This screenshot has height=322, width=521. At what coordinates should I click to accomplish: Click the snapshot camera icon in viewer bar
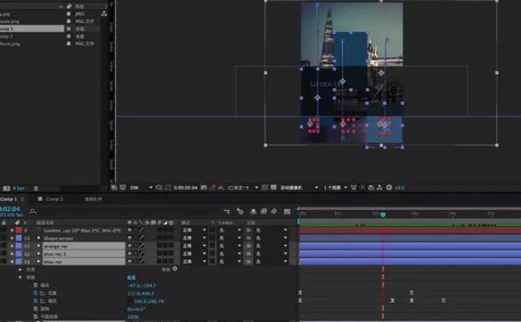(203, 188)
